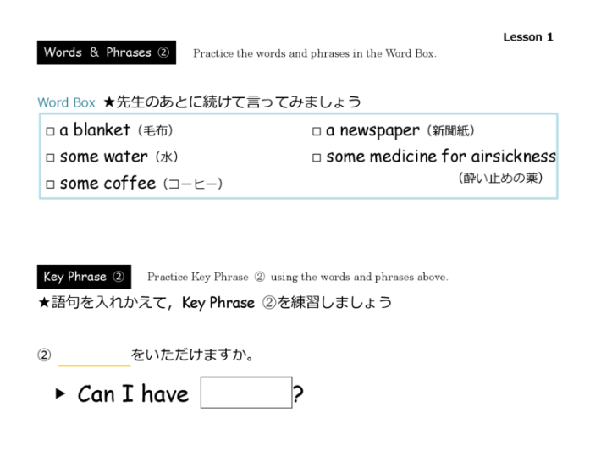The width and height of the screenshot is (601, 451).
Task: Click the "Can I have" phrase text
Action: 133,393
